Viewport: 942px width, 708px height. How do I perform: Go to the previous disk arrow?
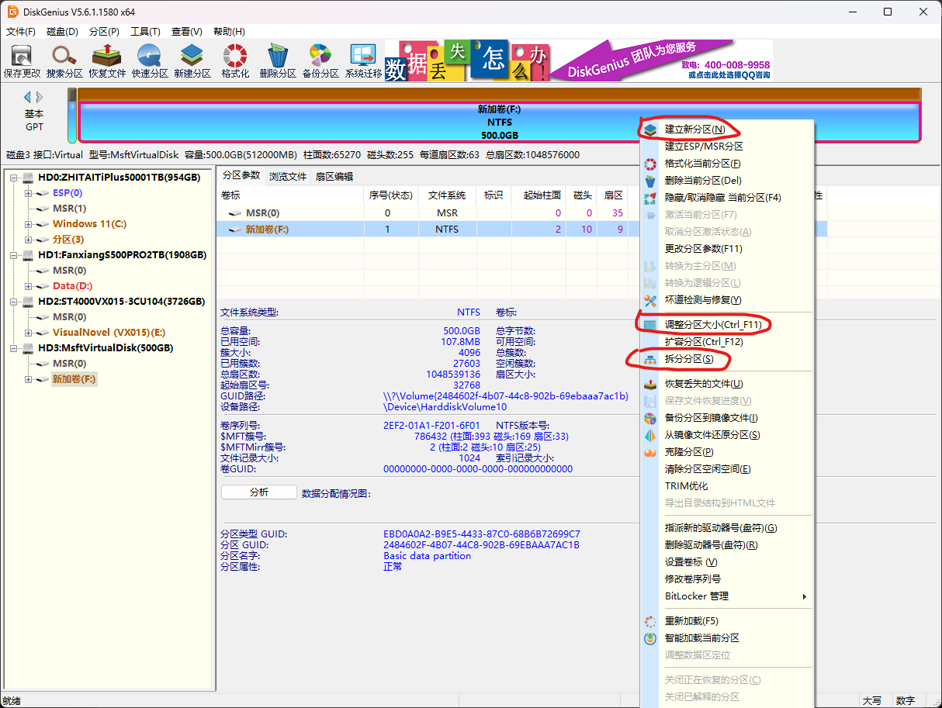coord(27,97)
